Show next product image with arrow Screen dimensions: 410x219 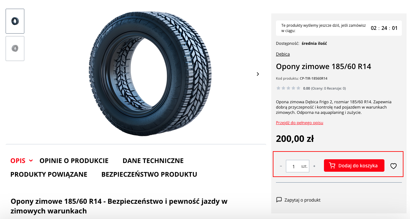[x=258, y=74]
